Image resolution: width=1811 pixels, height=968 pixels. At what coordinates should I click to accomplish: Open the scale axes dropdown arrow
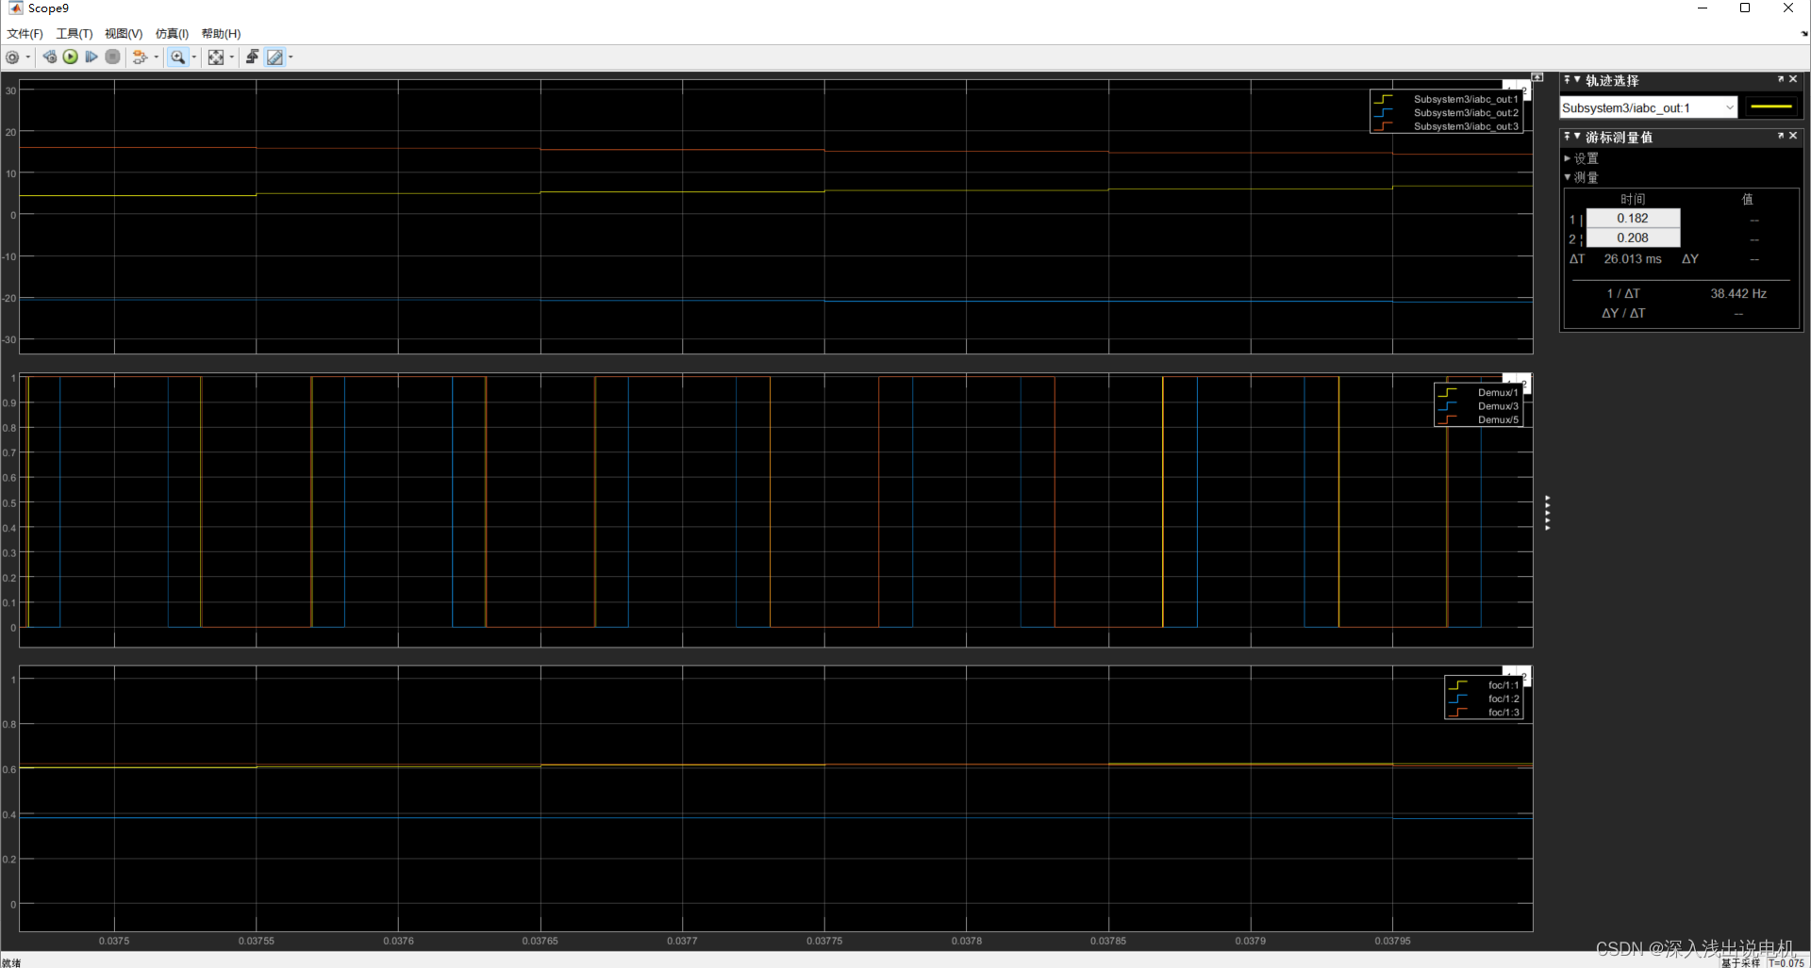232,57
